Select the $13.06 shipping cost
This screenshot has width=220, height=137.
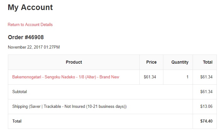[206, 106]
